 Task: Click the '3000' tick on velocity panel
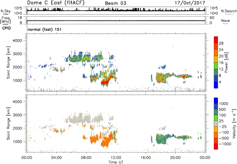[17, 115]
